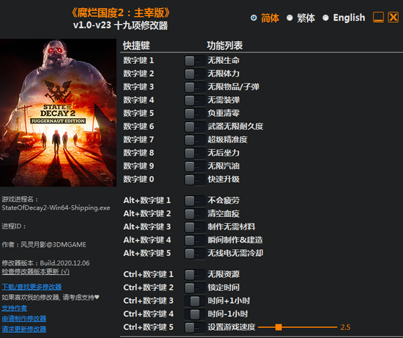Click 请求更新修改器 link
This screenshot has width=403, height=338.
[x=24, y=329]
